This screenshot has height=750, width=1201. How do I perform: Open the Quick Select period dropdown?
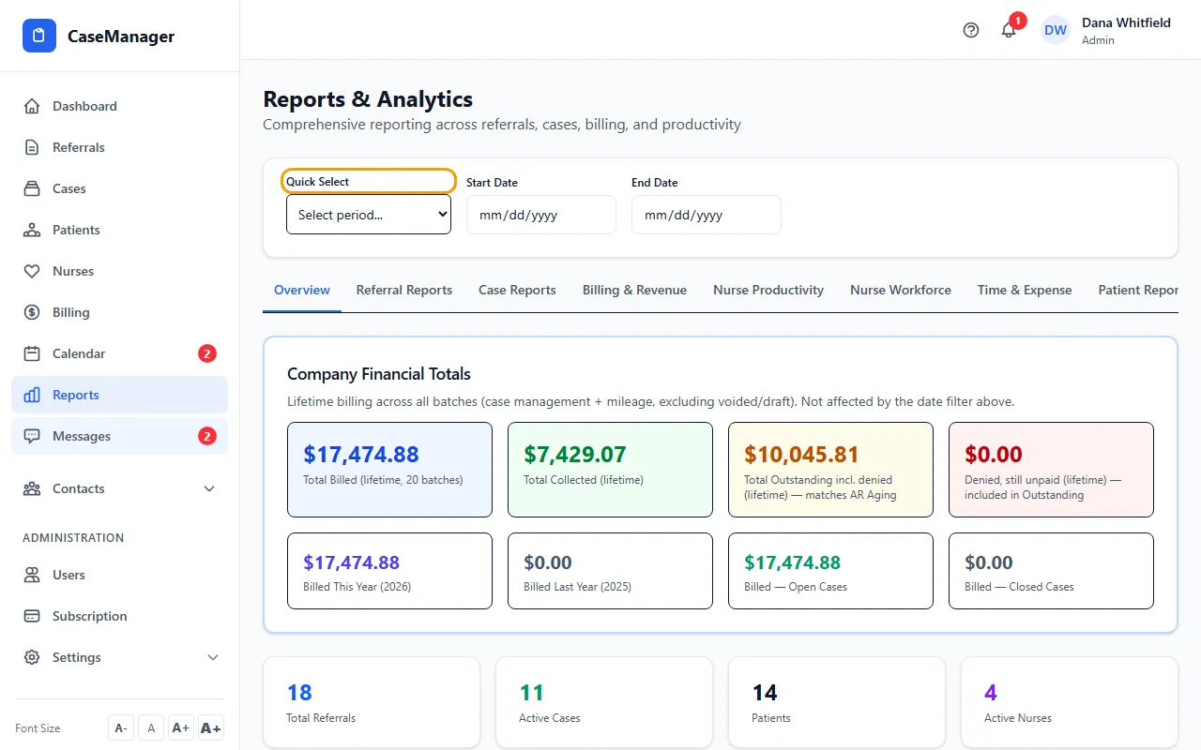(x=369, y=215)
